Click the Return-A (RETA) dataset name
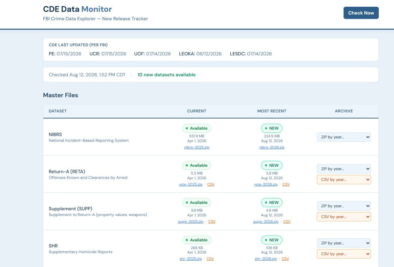The height and width of the screenshot is (267, 394). [x=67, y=171]
